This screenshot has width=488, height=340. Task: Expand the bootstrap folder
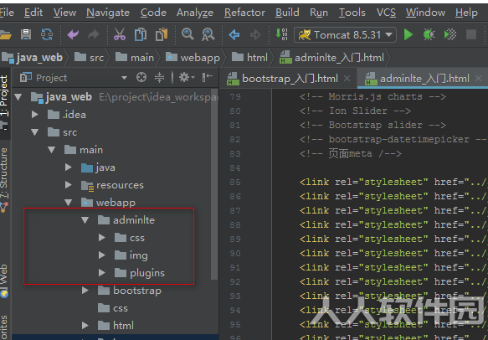[85, 291]
